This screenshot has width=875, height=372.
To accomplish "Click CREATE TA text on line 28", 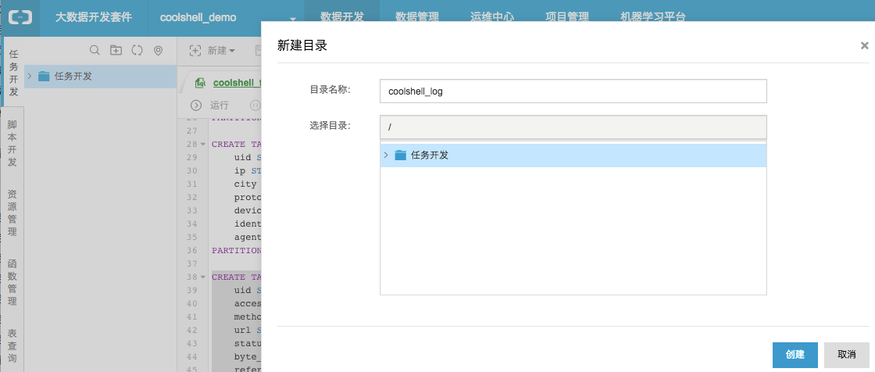I will click(x=237, y=144).
